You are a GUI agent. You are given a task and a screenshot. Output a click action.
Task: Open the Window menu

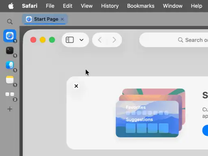coord(173,6)
